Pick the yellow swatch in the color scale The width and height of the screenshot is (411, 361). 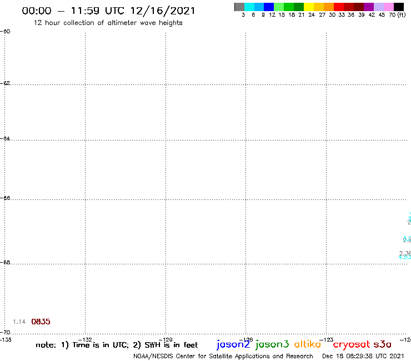tap(309, 7)
